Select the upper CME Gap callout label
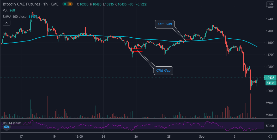Viewport: 277px width, 140px height. tap(165, 24)
